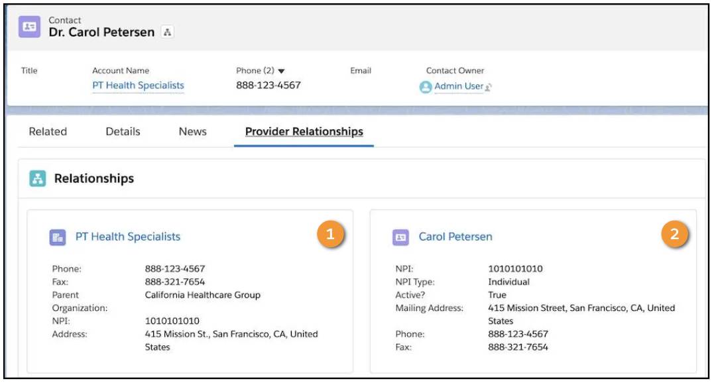Click fax 888-321-7654 in Carol Petersen card
Image resolution: width=712 pixels, height=383 pixels.
[x=518, y=347]
